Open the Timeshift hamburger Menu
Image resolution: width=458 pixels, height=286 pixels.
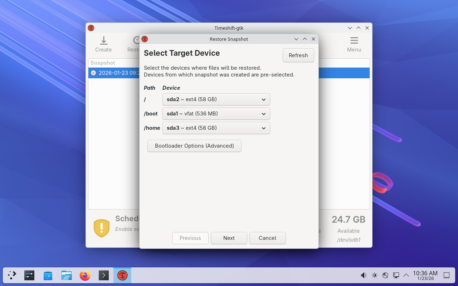pyautogui.click(x=354, y=44)
